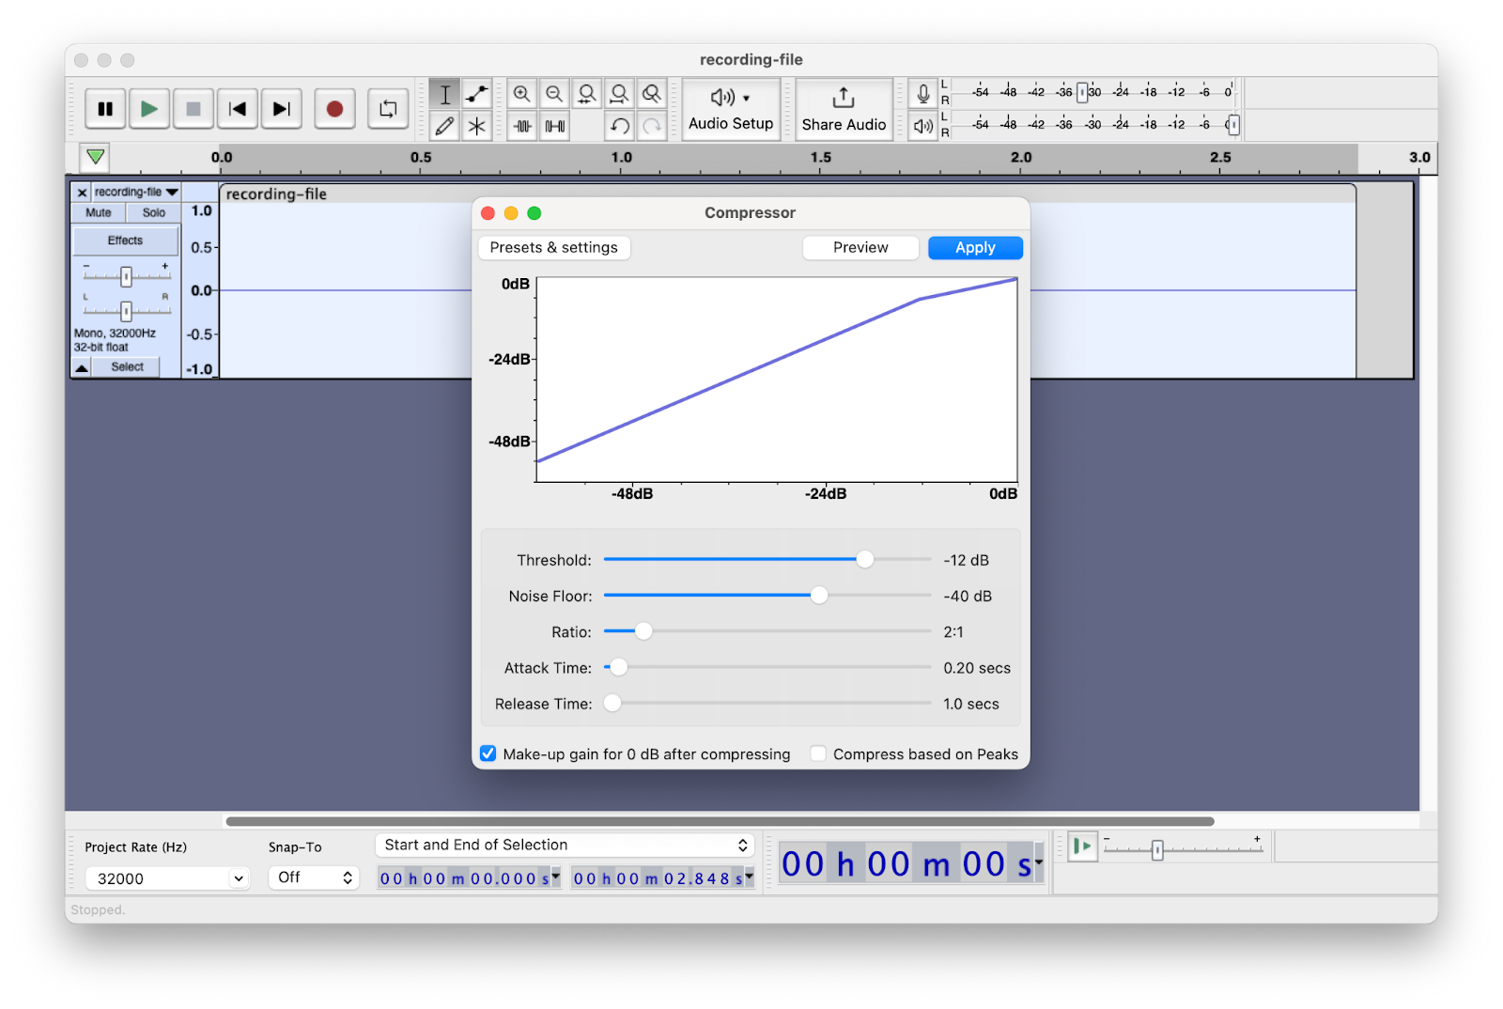The width and height of the screenshot is (1503, 1009).
Task: Skip to end of the track
Action: [x=281, y=109]
